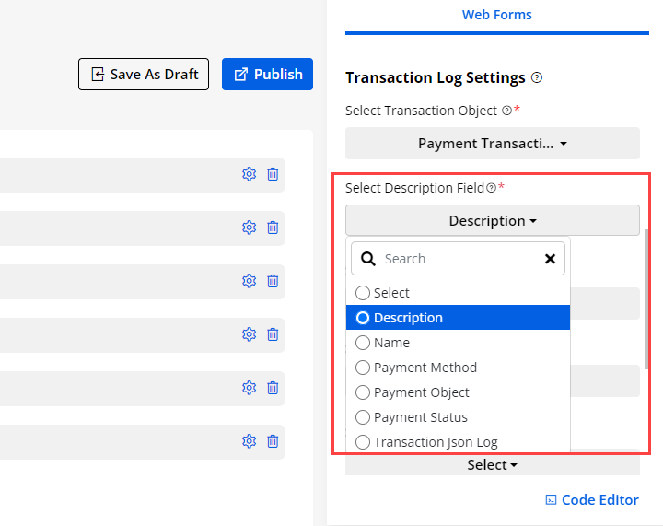Pick the Payment Method radio option
This screenshot has height=526, width=663.
coord(363,368)
